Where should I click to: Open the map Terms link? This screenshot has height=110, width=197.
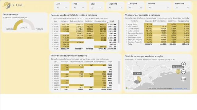point(185,88)
